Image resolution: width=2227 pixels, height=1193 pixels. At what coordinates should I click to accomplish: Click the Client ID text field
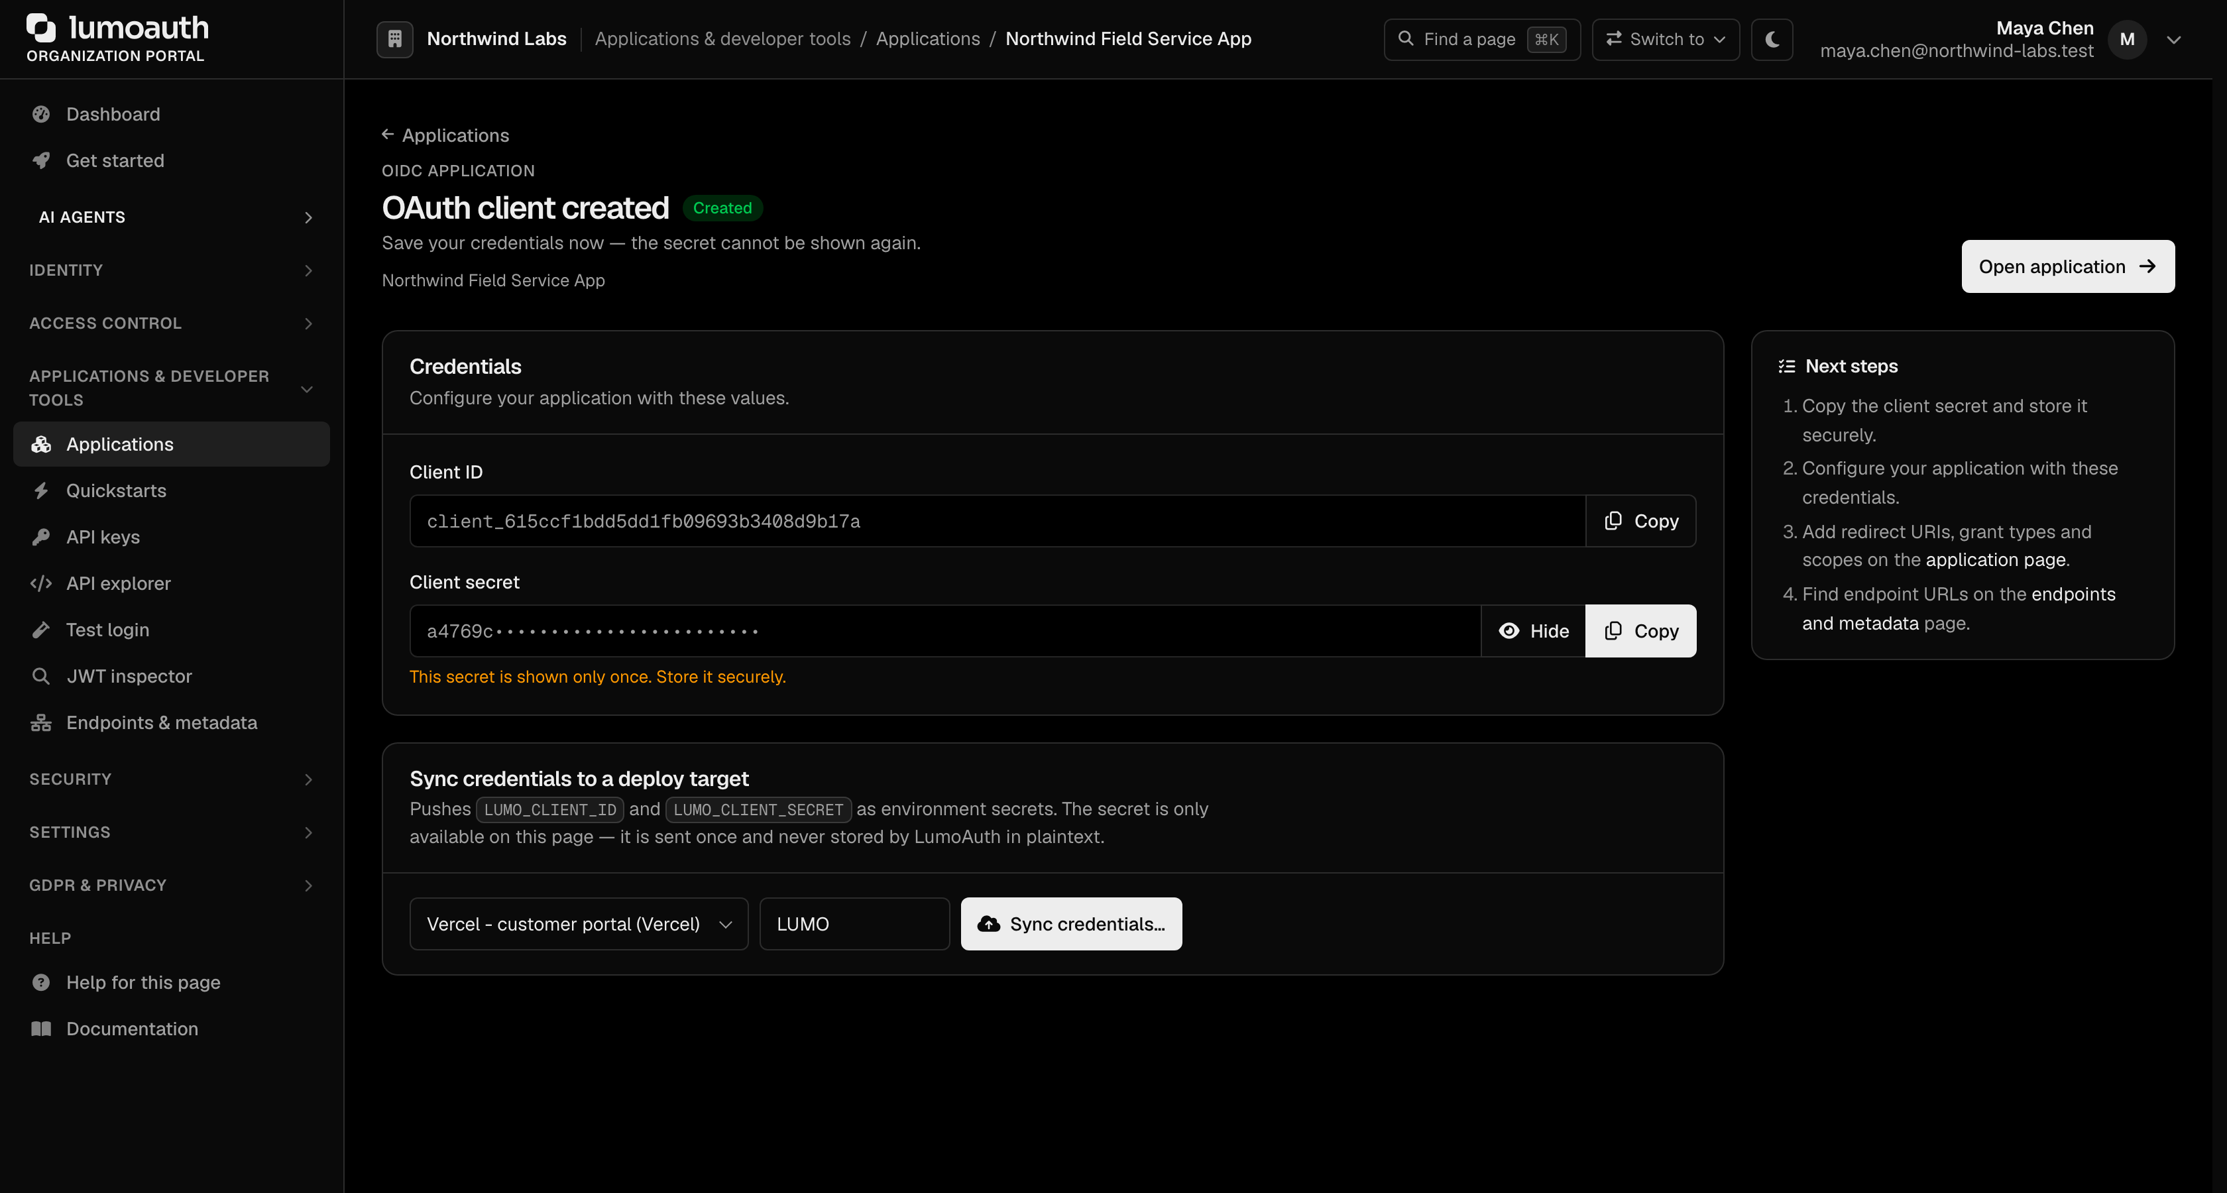998,522
